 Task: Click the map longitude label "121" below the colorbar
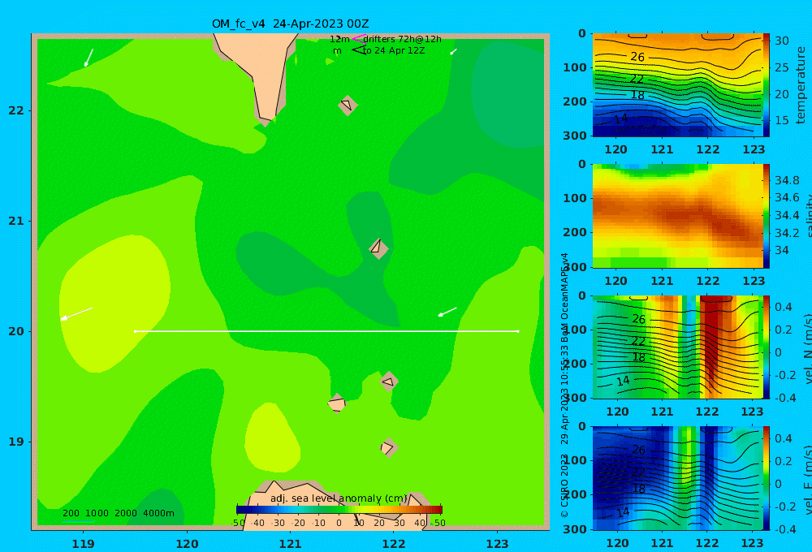pyautogui.click(x=290, y=544)
